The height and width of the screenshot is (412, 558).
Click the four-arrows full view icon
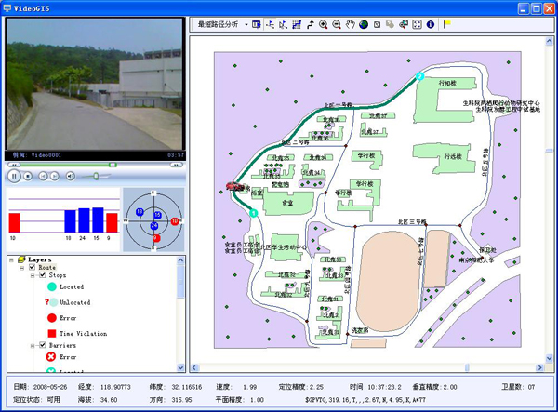pos(417,24)
